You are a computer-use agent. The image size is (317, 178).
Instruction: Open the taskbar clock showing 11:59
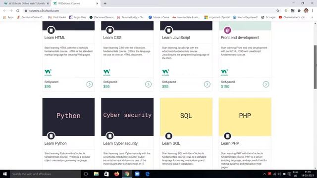pyautogui.click(x=307, y=174)
